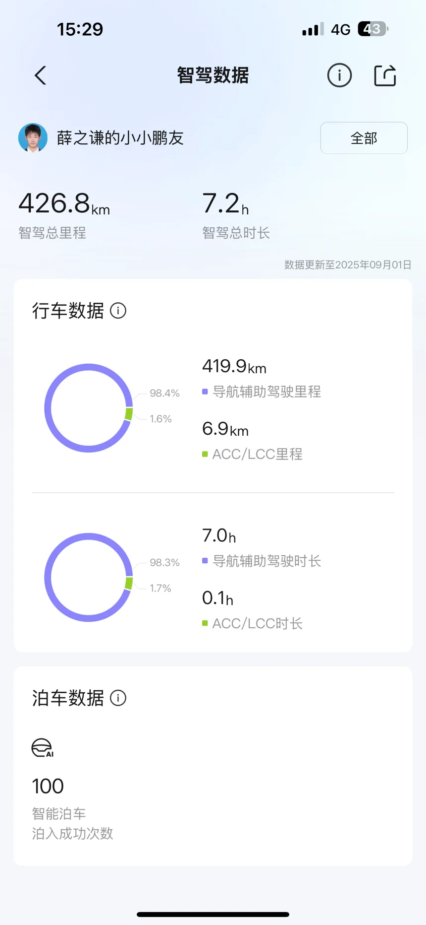Tap the home indicator bar
The image size is (426, 925).
pos(213,914)
